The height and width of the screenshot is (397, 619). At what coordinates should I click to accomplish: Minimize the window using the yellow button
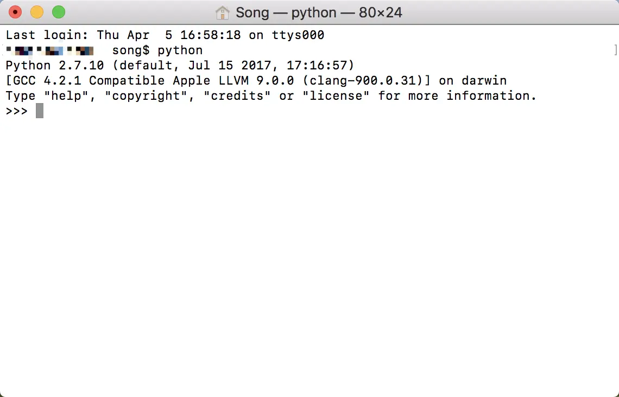click(x=37, y=12)
